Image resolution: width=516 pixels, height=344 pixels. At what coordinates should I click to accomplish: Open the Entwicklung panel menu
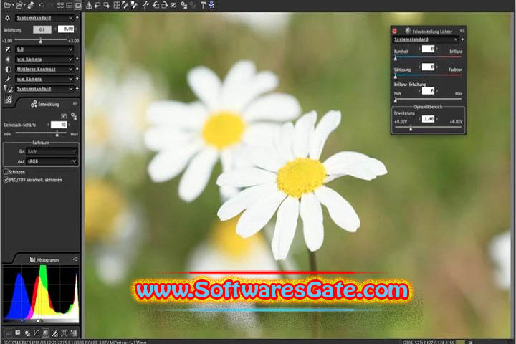(75, 104)
